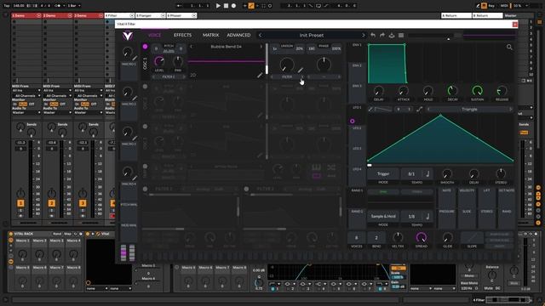Click the BEND value 2
The width and height of the screenshot is (545, 306).
coord(376,238)
